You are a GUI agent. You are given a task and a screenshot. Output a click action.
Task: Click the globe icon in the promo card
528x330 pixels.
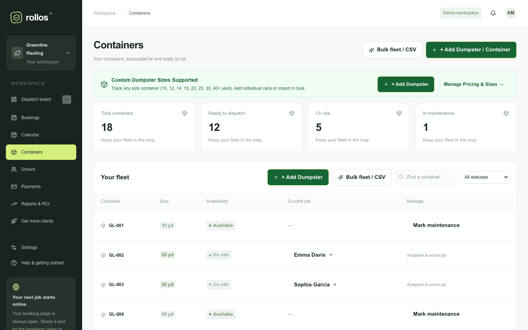[x=16, y=287]
